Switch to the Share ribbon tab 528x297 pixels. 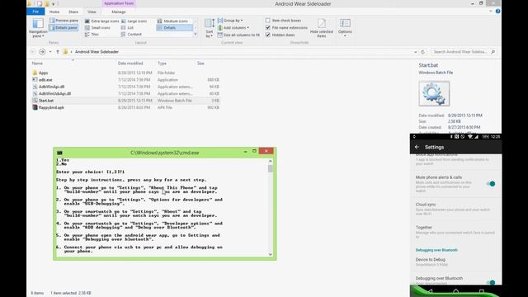pos(73,12)
